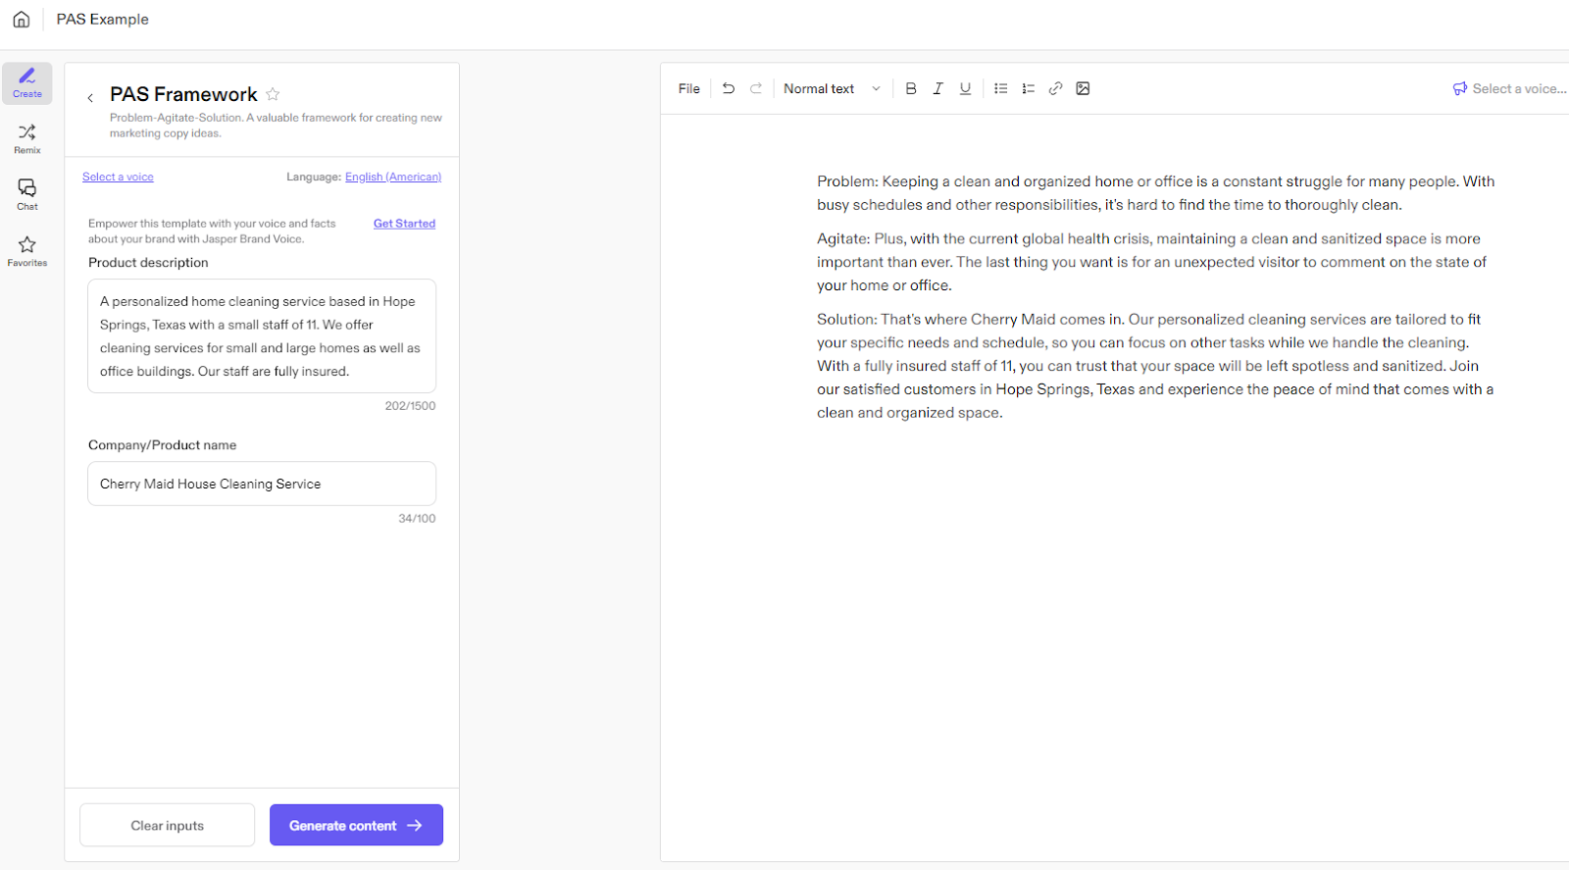Click the Empower this template brand voice text
Viewport: 1569px width, 870px height.
[212, 231]
